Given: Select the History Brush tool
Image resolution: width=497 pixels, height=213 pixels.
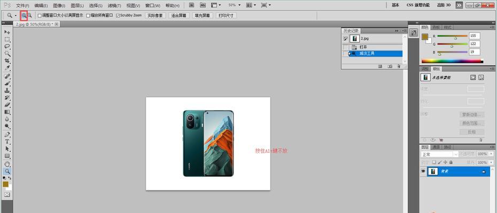Looking at the screenshot, I should click(x=7, y=97).
